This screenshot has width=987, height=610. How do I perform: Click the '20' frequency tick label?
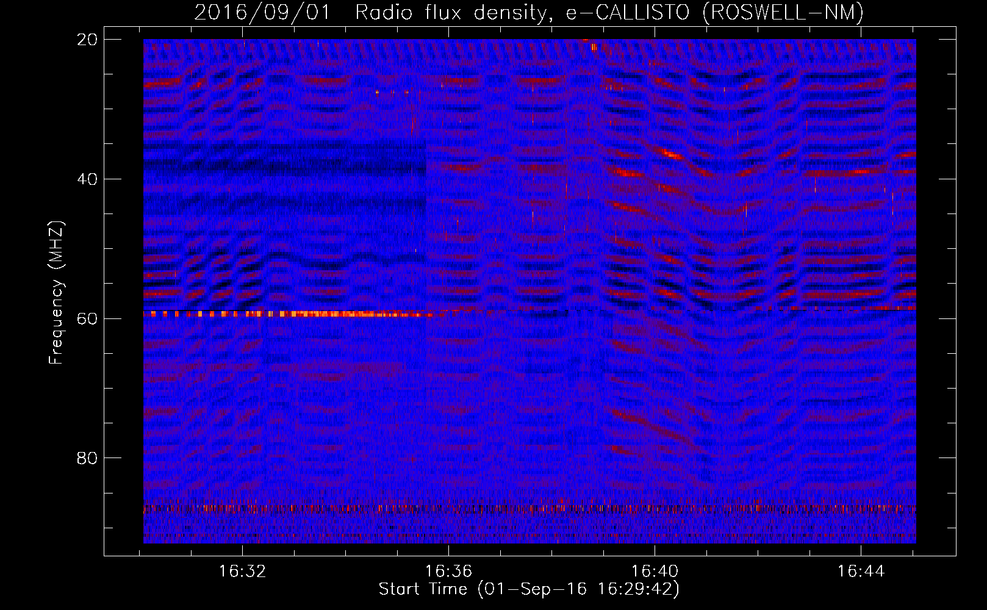pos(87,39)
